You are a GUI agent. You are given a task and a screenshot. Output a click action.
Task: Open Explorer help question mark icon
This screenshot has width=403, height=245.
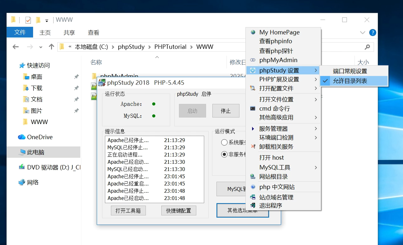(x=372, y=32)
